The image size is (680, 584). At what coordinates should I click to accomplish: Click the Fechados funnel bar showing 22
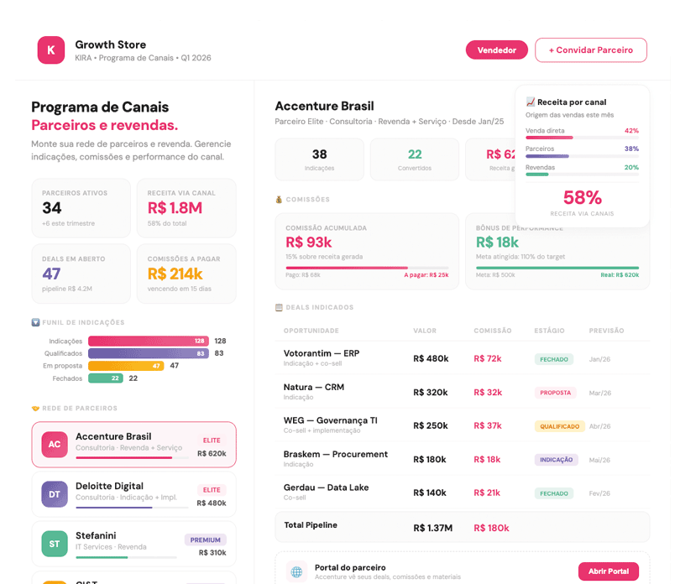106,378
